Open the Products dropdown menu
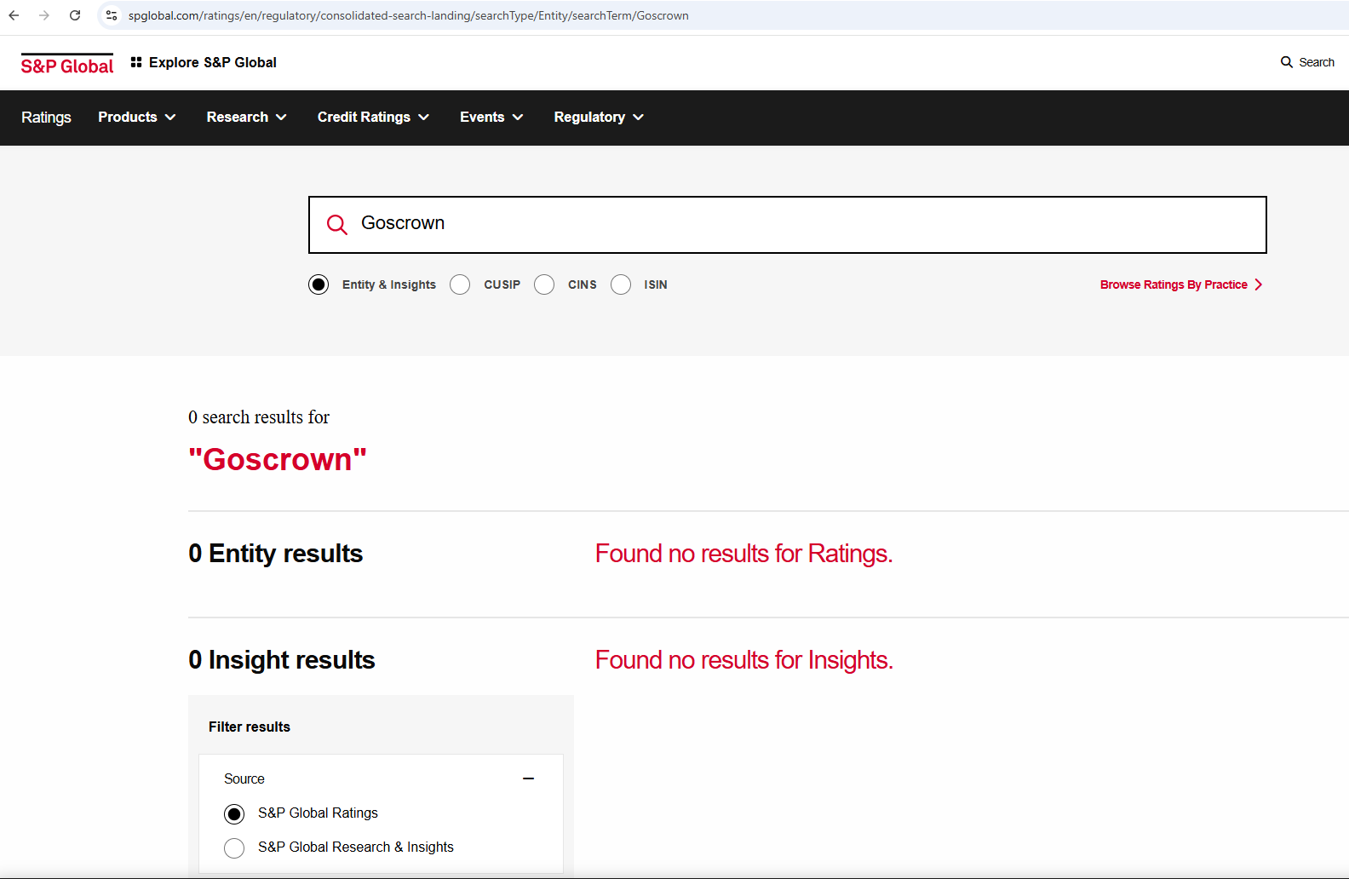The height and width of the screenshot is (879, 1349). click(x=137, y=117)
